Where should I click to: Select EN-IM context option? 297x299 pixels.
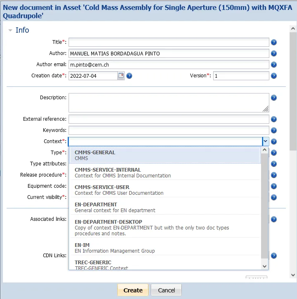pyautogui.click(x=165, y=248)
